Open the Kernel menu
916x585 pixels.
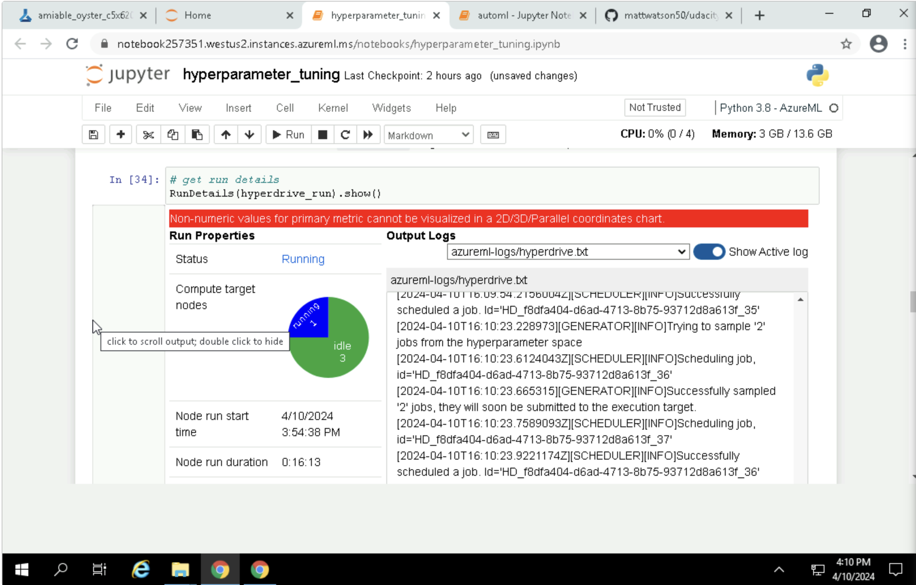(x=332, y=108)
